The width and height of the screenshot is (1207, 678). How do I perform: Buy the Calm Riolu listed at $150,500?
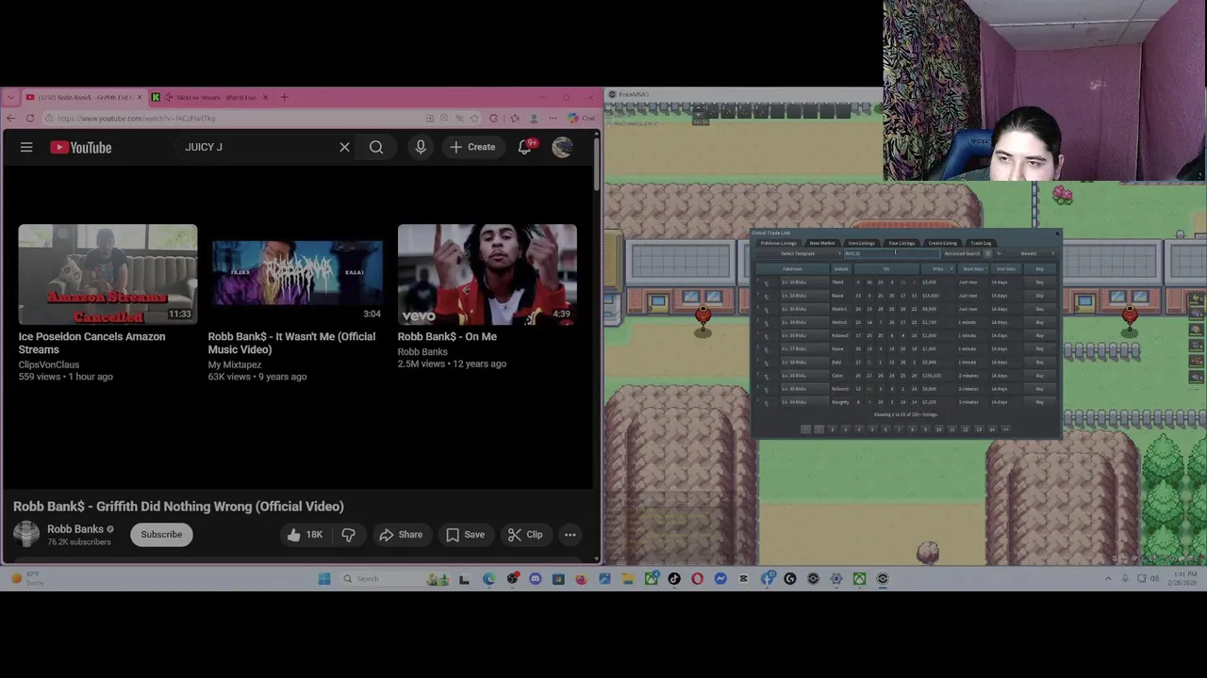pos(1040,376)
